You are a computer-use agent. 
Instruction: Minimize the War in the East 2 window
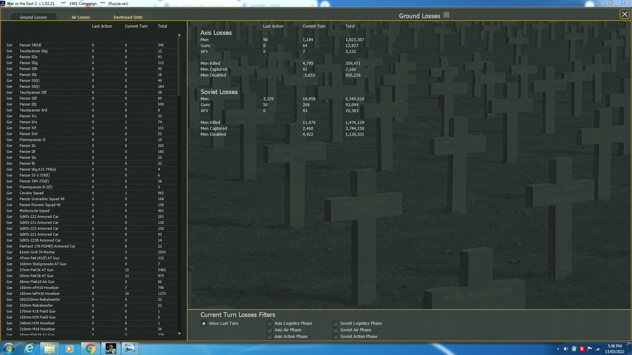(602, 3)
